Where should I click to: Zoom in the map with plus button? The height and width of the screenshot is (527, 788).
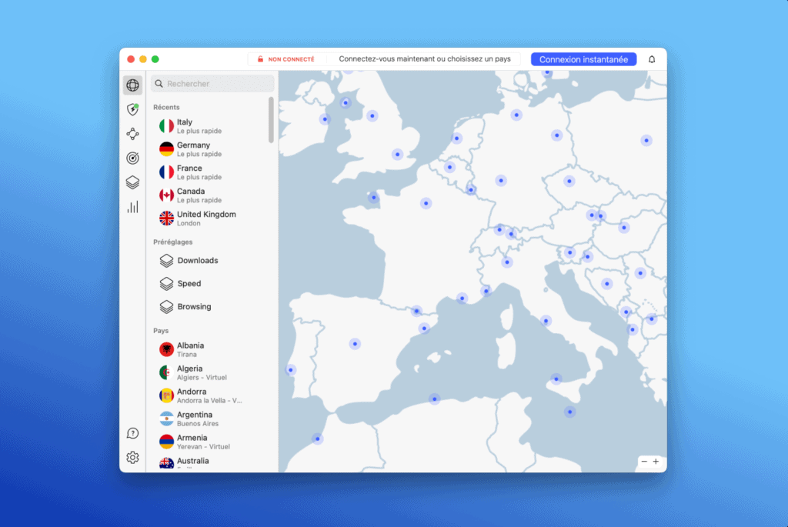click(656, 462)
